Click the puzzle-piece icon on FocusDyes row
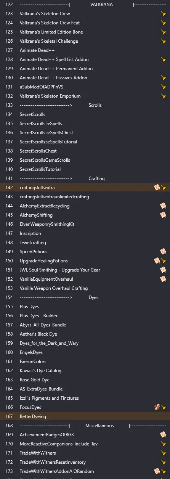This screenshot has width=170, height=479. tap(157, 407)
